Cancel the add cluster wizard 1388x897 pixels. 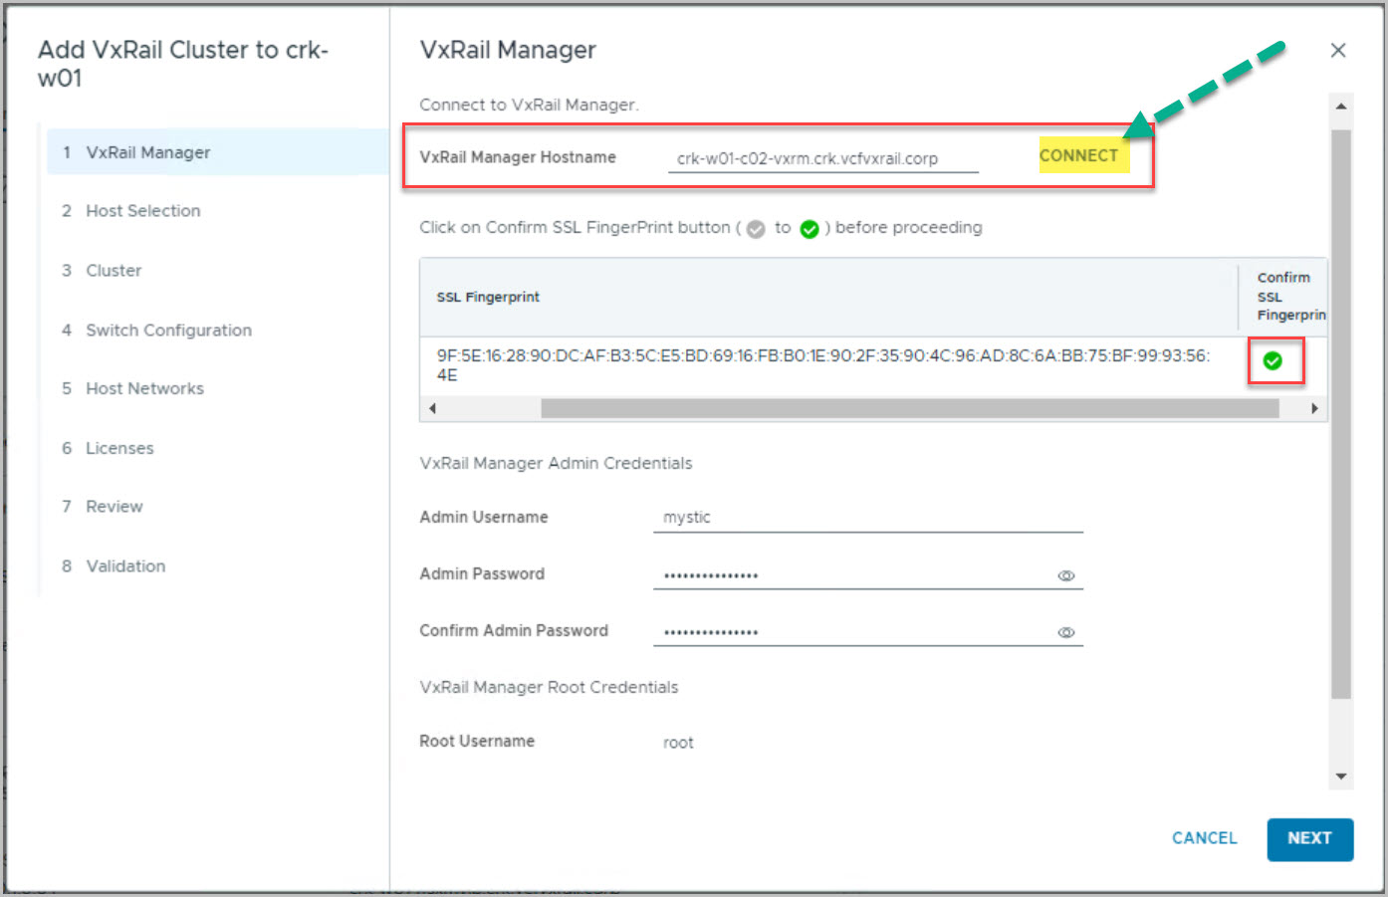tap(1204, 838)
